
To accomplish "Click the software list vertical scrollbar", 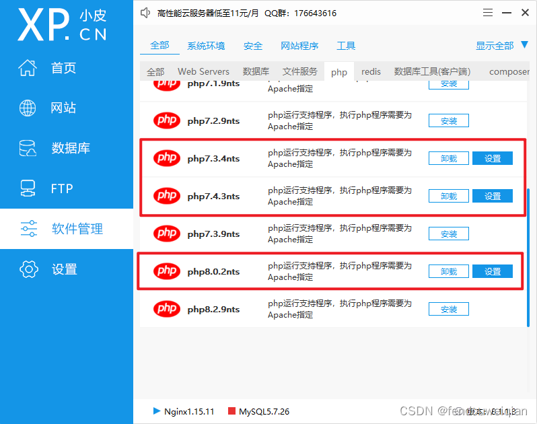I will click(528, 257).
